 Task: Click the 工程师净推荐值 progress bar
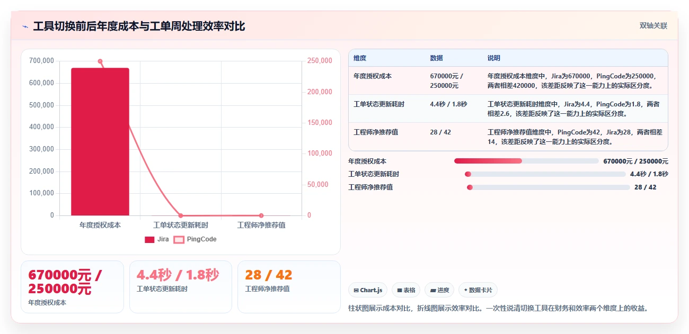[548, 187]
